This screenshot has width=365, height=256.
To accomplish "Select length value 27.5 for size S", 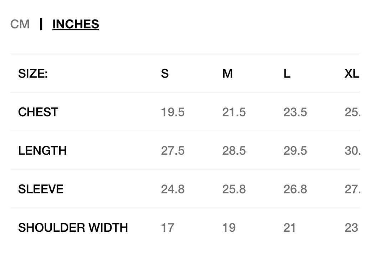I will coord(173,151).
